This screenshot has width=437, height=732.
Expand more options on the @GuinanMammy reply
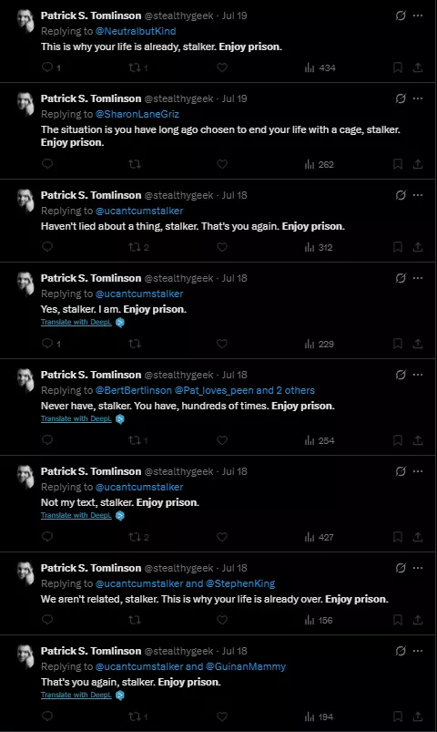(x=418, y=651)
